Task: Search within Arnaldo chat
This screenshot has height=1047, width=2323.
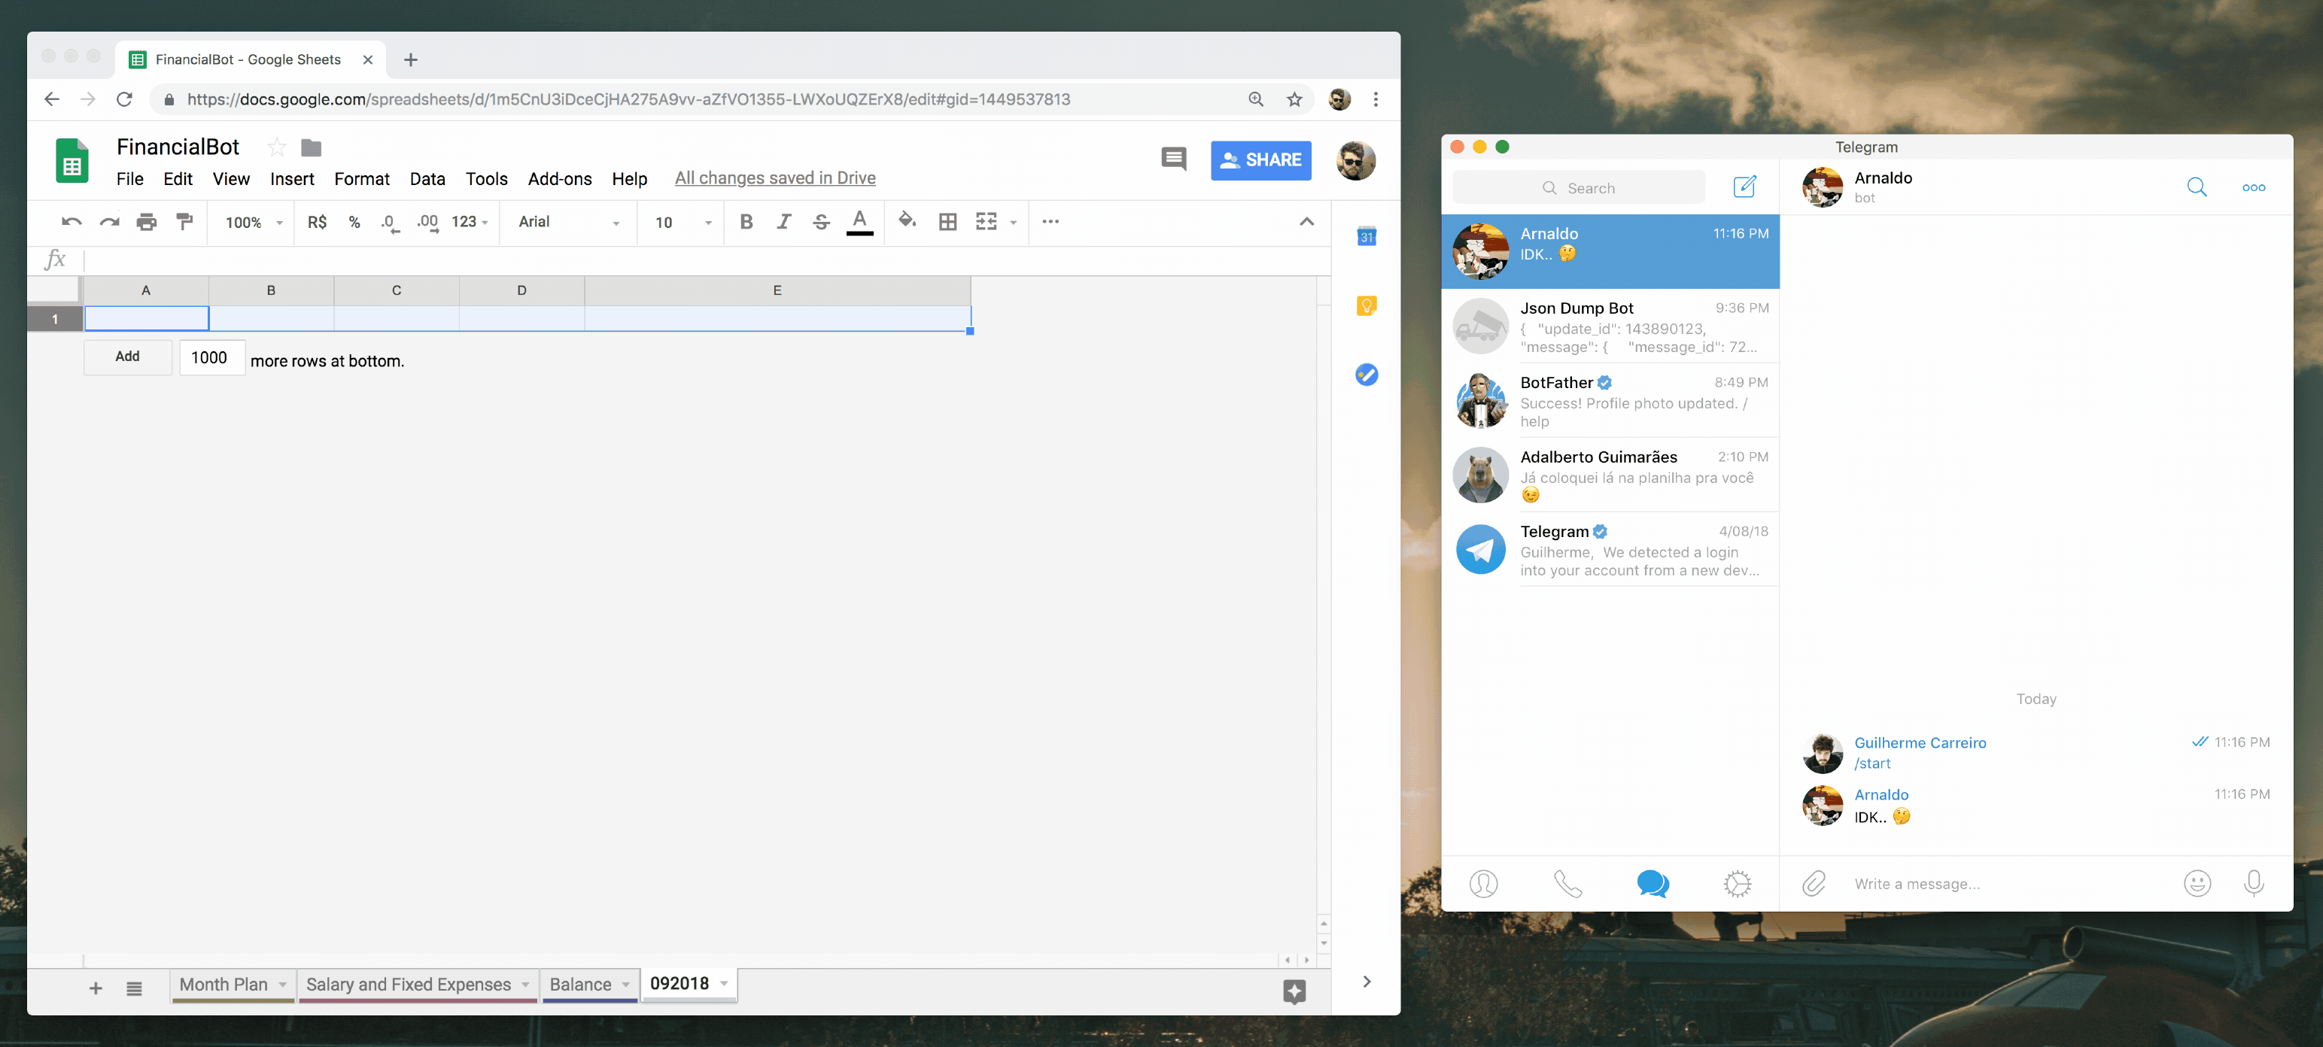Action: point(2196,187)
